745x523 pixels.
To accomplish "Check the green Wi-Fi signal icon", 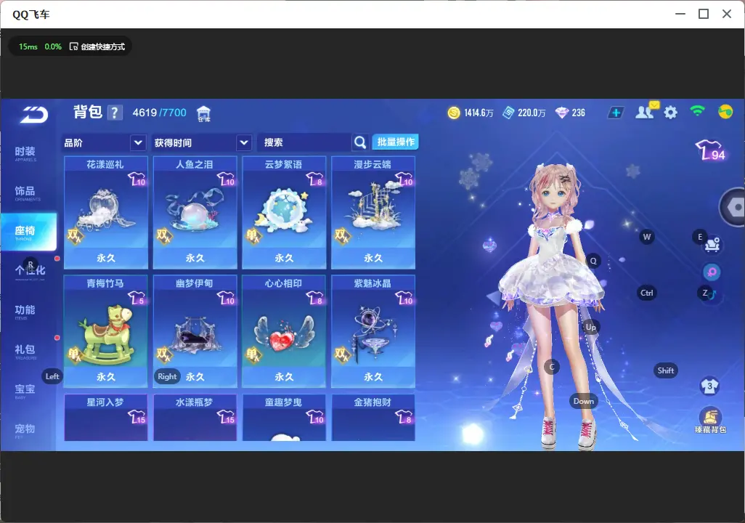I will 697,111.
